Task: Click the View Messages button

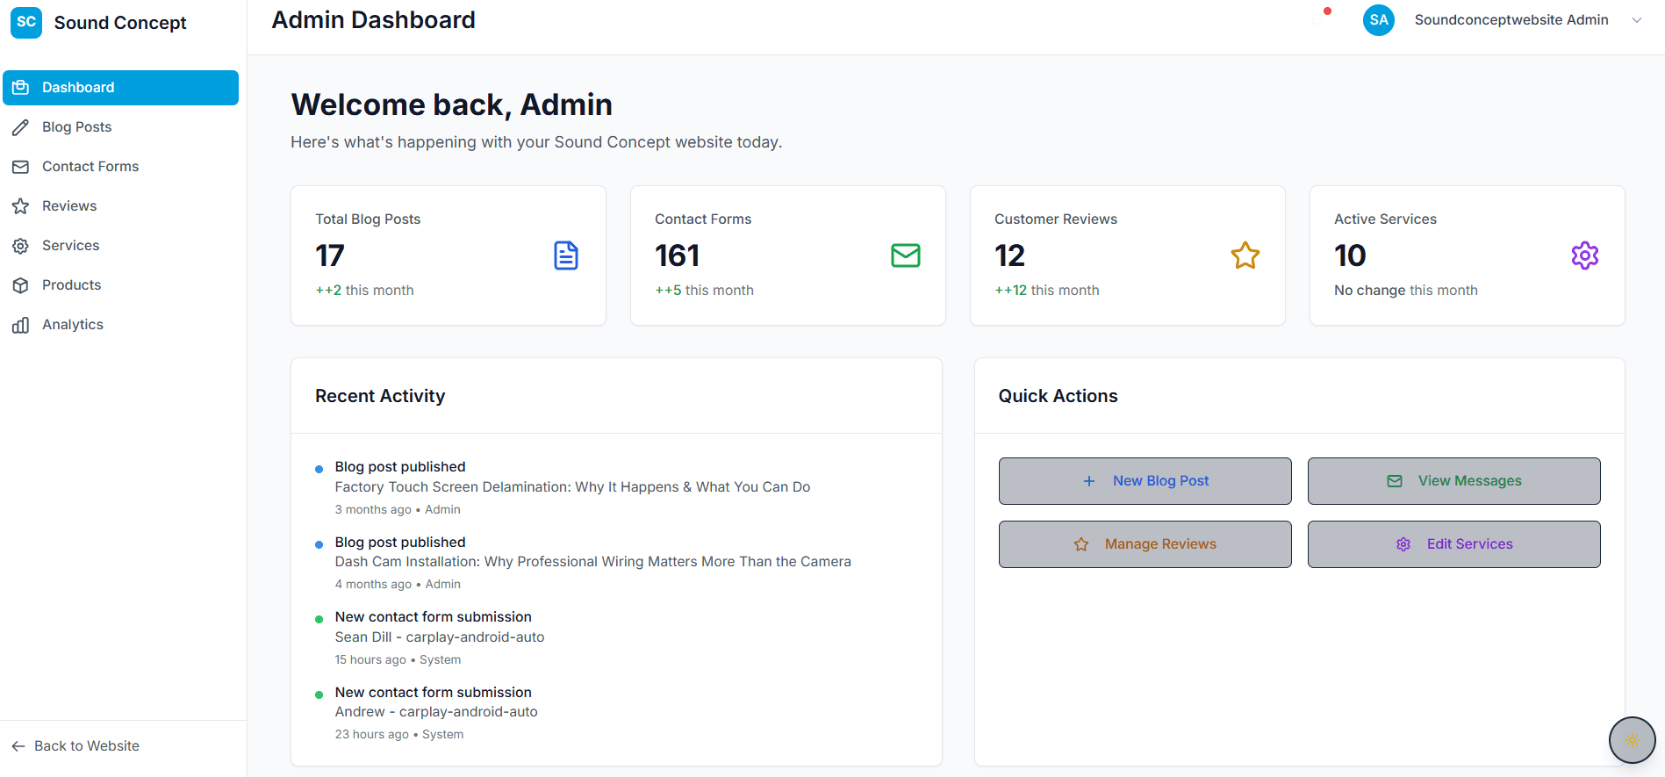Action: 1454,481
